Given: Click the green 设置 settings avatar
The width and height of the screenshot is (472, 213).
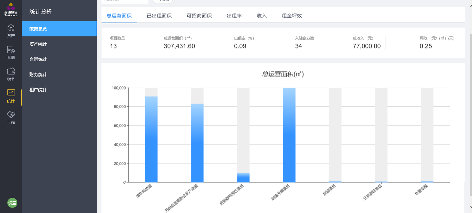Looking at the screenshot, I should (x=13, y=203).
